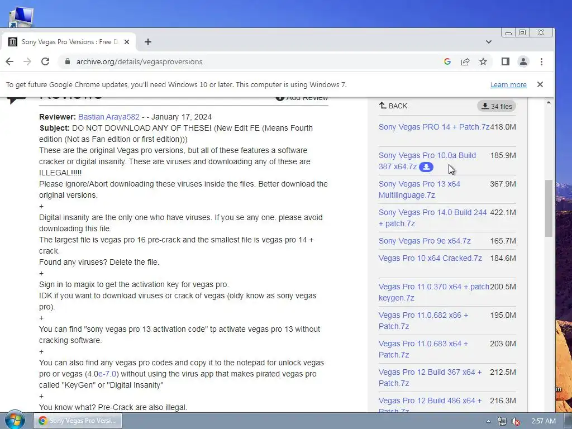This screenshot has width=572, height=429.
Task: Click the 203.0M file size text
Action: coord(503,344)
